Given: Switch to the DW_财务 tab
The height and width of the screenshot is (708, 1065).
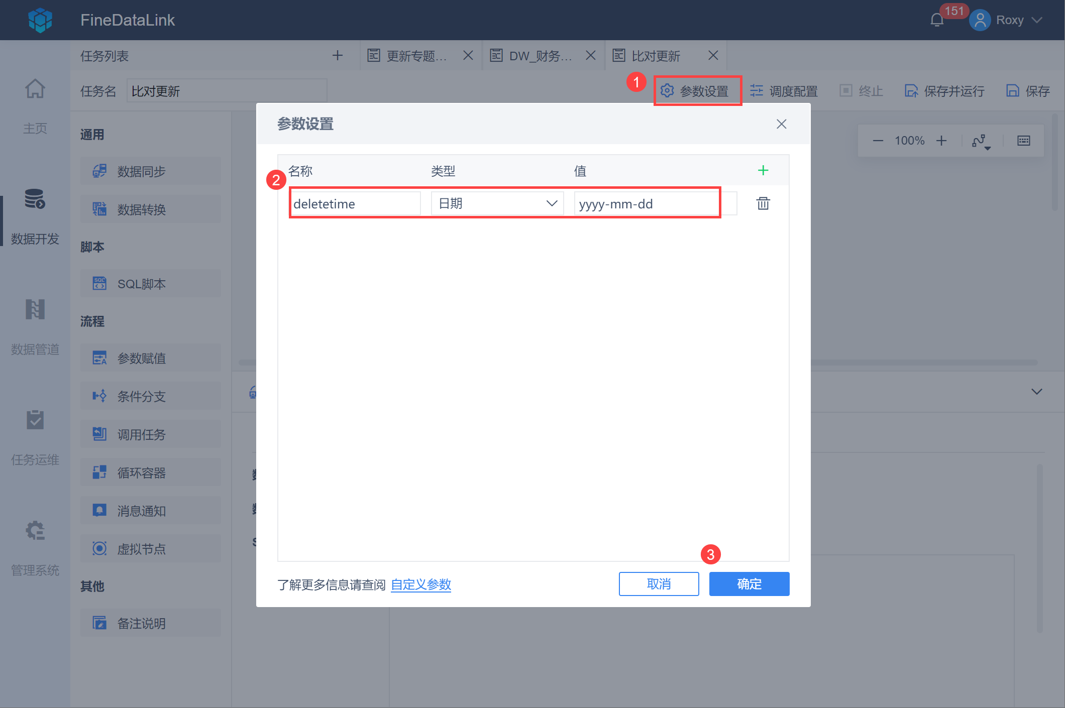Looking at the screenshot, I should coord(540,56).
